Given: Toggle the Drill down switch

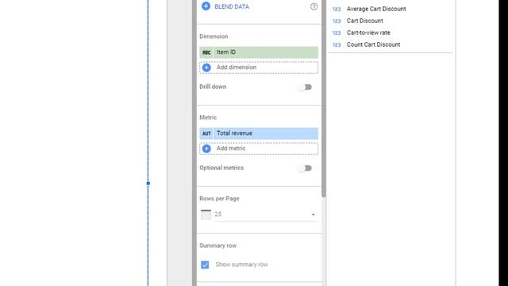Looking at the screenshot, I should [305, 87].
